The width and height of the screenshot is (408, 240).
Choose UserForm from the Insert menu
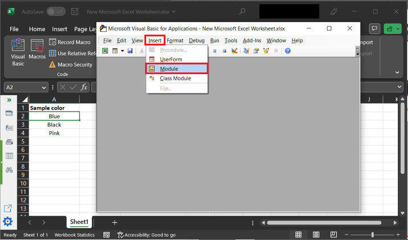point(177,59)
